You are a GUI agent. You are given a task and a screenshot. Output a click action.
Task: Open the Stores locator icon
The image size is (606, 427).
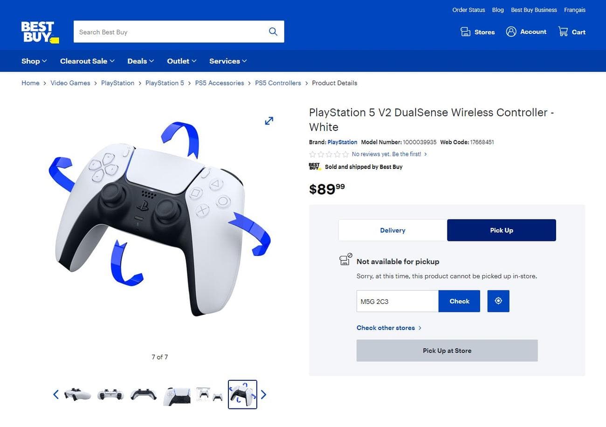[465, 32]
